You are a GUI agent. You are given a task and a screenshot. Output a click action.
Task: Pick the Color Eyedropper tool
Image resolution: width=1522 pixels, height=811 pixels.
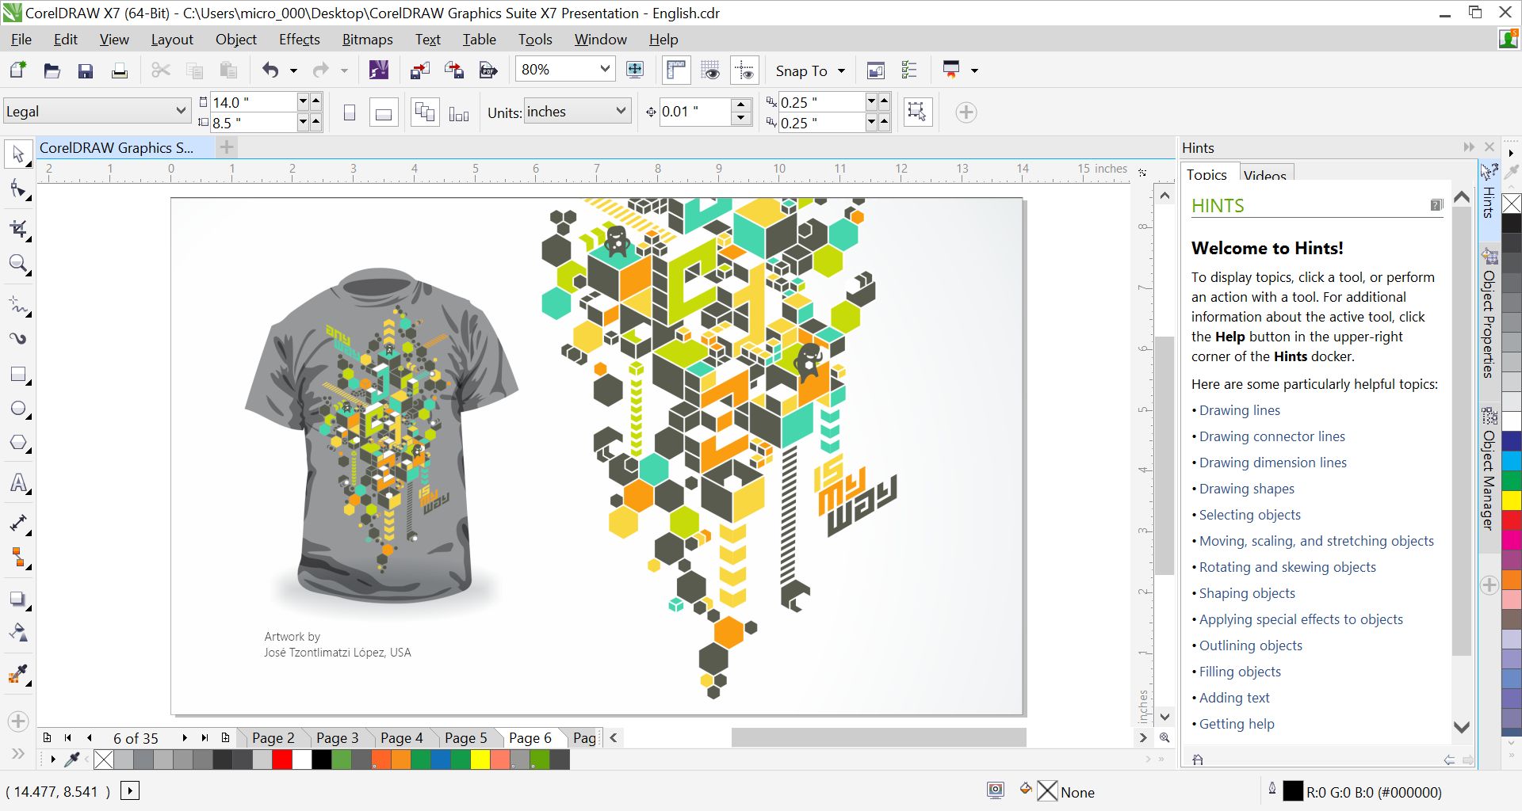tap(17, 675)
